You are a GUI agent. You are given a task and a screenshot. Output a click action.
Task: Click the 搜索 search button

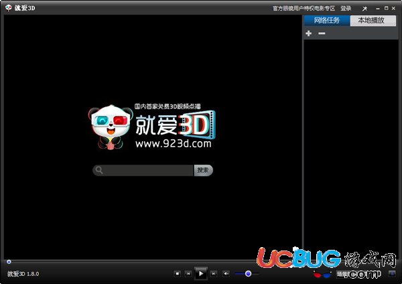pyautogui.click(x=203, y=170)
